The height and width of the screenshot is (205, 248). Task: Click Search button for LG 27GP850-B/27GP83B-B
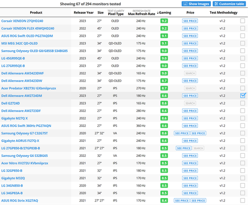click(198, 148)
